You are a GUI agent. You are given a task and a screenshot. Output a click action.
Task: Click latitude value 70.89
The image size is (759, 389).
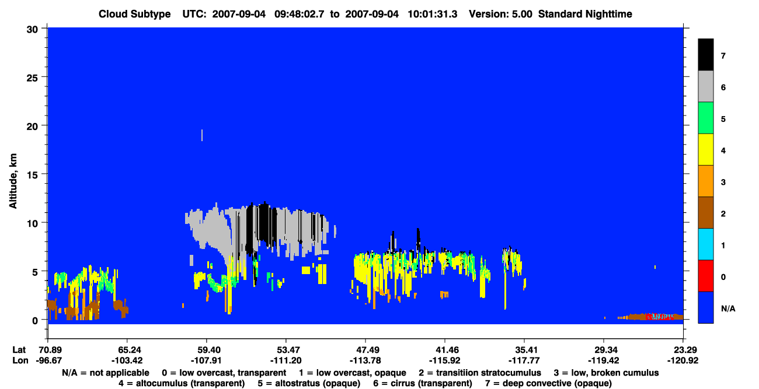48,350
